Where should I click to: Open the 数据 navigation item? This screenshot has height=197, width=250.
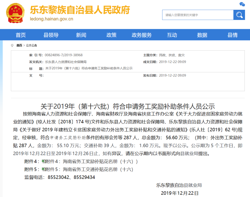[202, 35]
